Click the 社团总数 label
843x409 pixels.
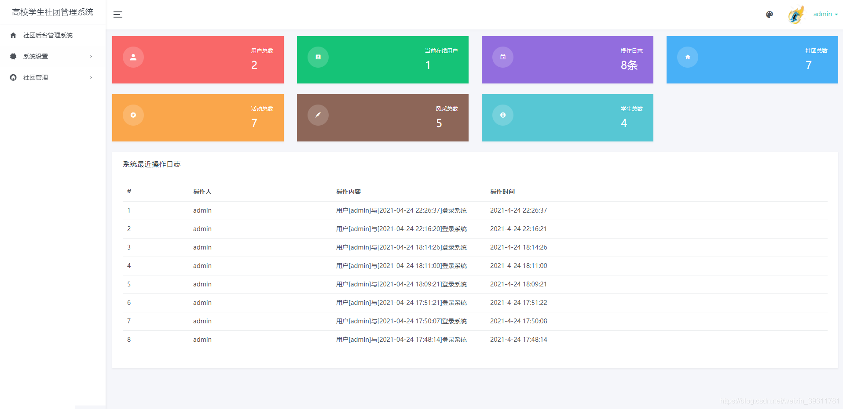tap(817, 51)
